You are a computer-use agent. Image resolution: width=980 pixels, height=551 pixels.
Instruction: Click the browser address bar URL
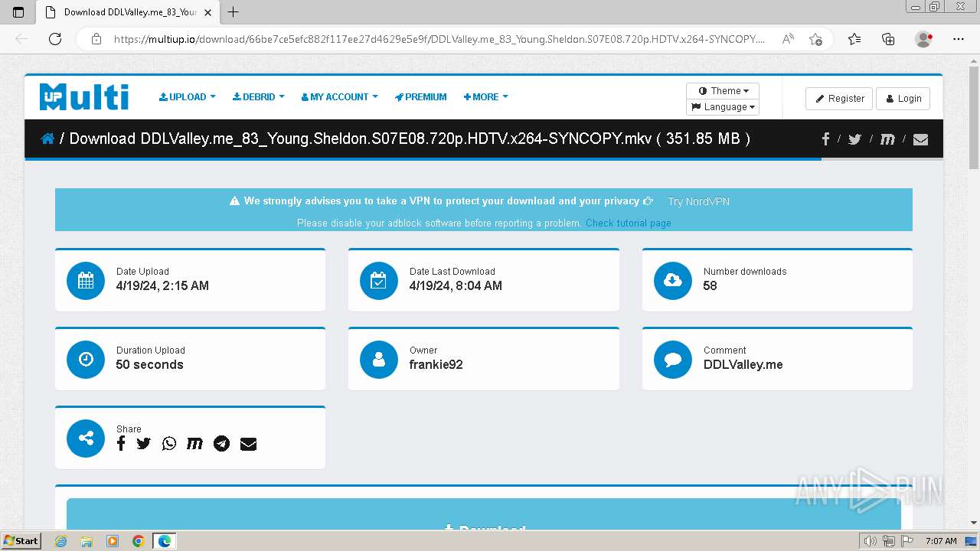pos(439,39)
